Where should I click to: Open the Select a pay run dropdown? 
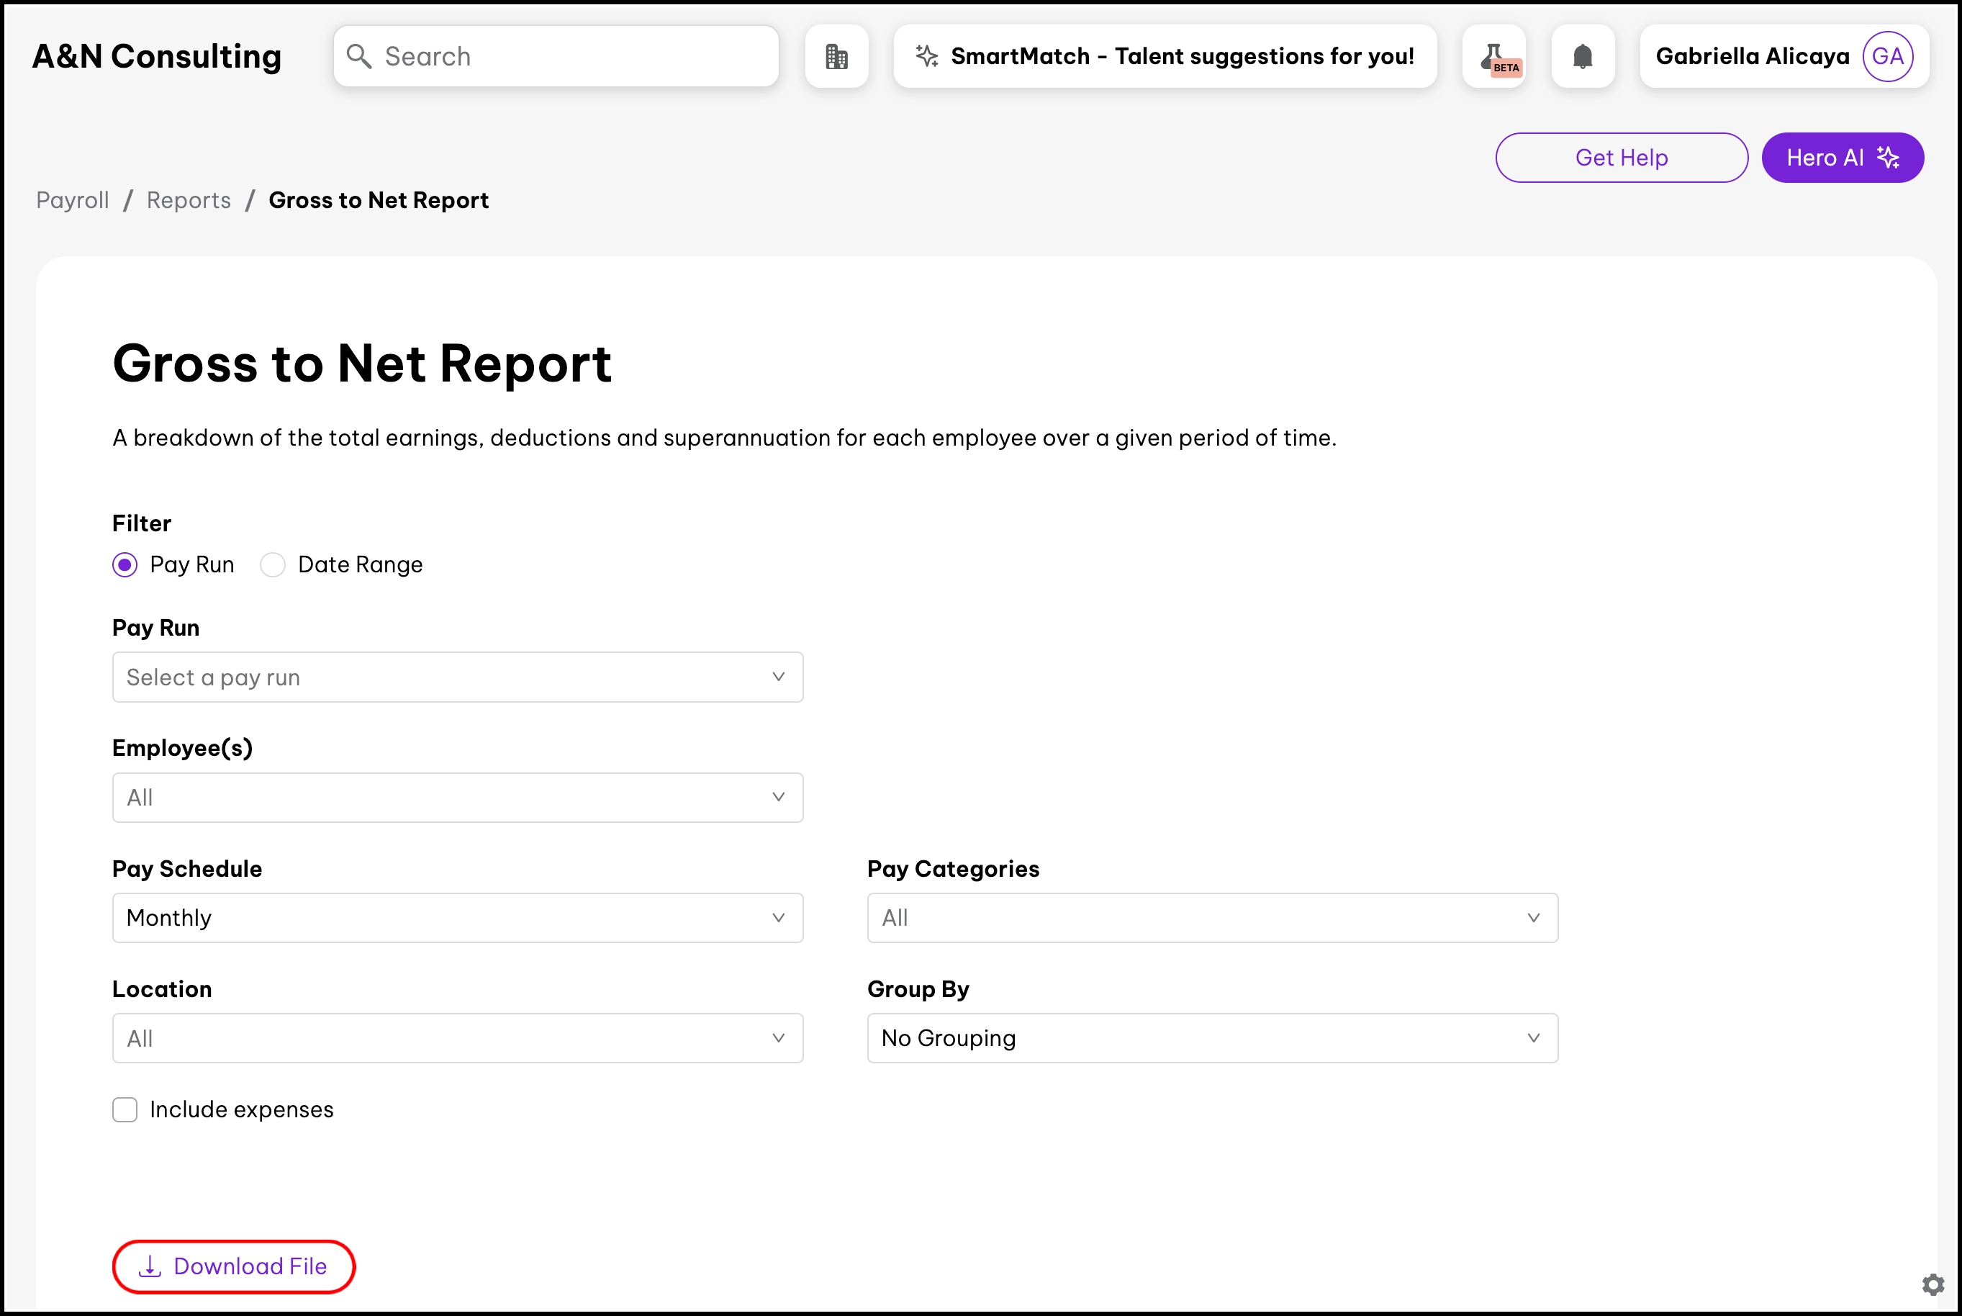coord(457,677)
